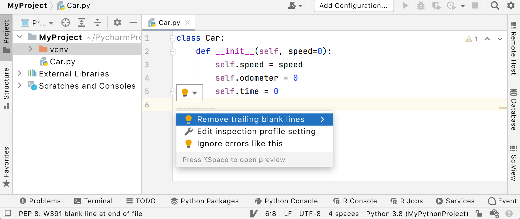Image resolution: width=520 pixels, height=219 pixels.
Task: Hide the Project panel with minus icon
Action: pyautogui.click(x=133, y=23)
